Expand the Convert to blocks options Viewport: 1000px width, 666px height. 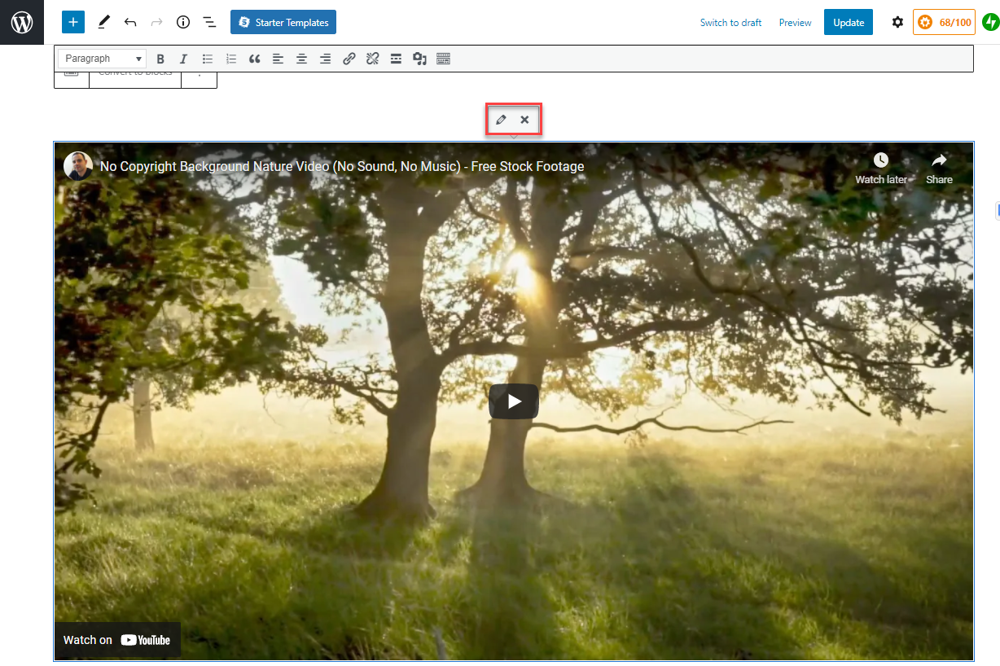click(200, 74)
